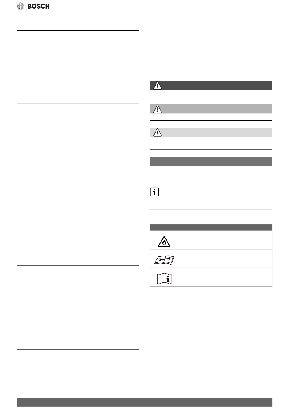
Task: Select the open book with info symbol
Action: pos(164,278)
